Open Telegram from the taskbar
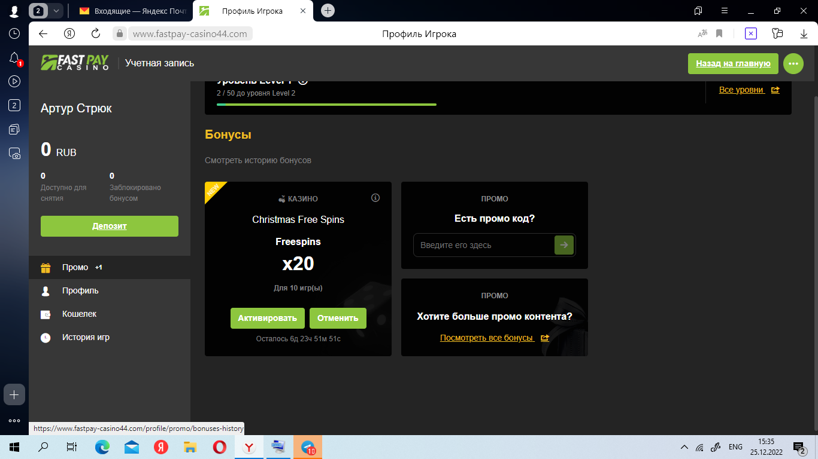 pos(308,447)
